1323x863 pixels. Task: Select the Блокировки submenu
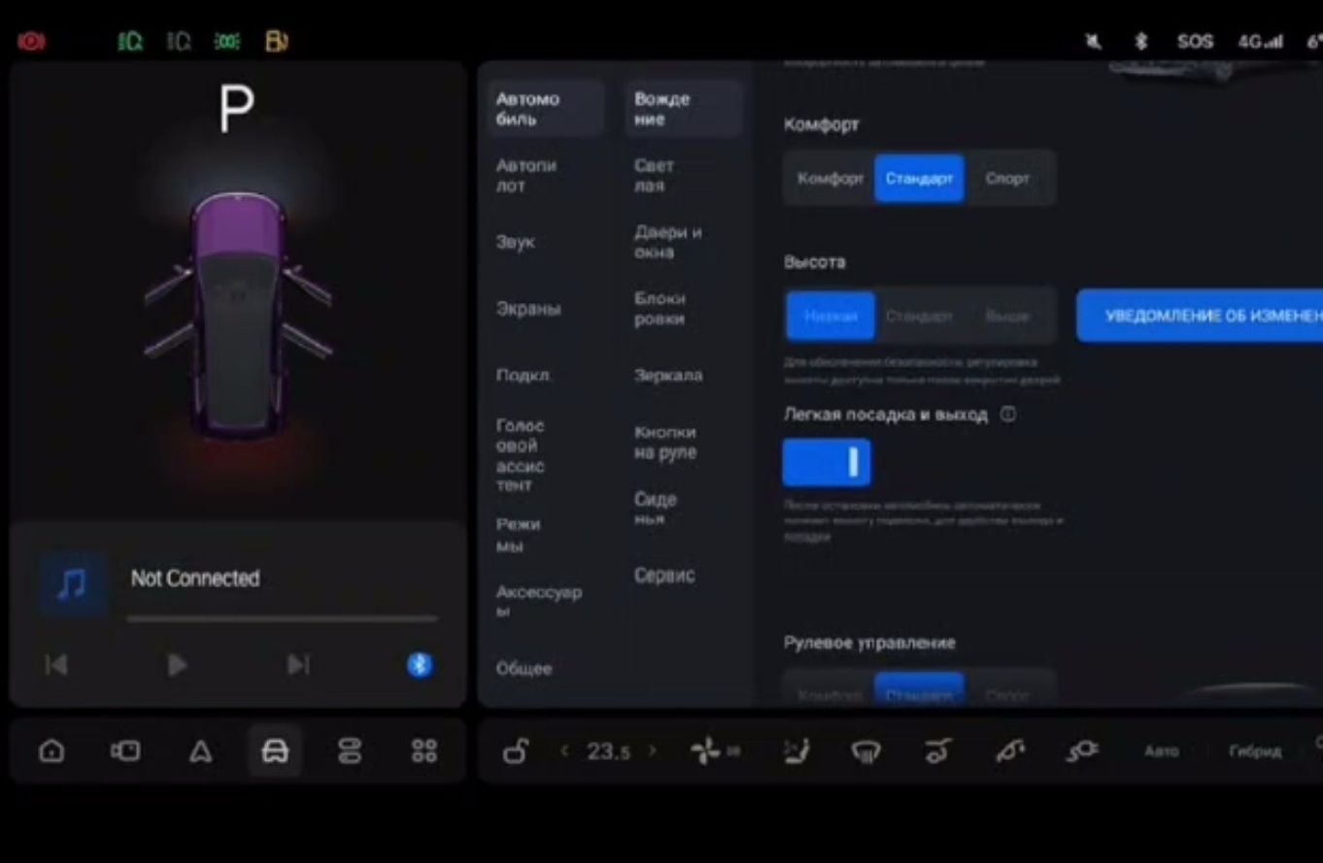pos(661,309)
